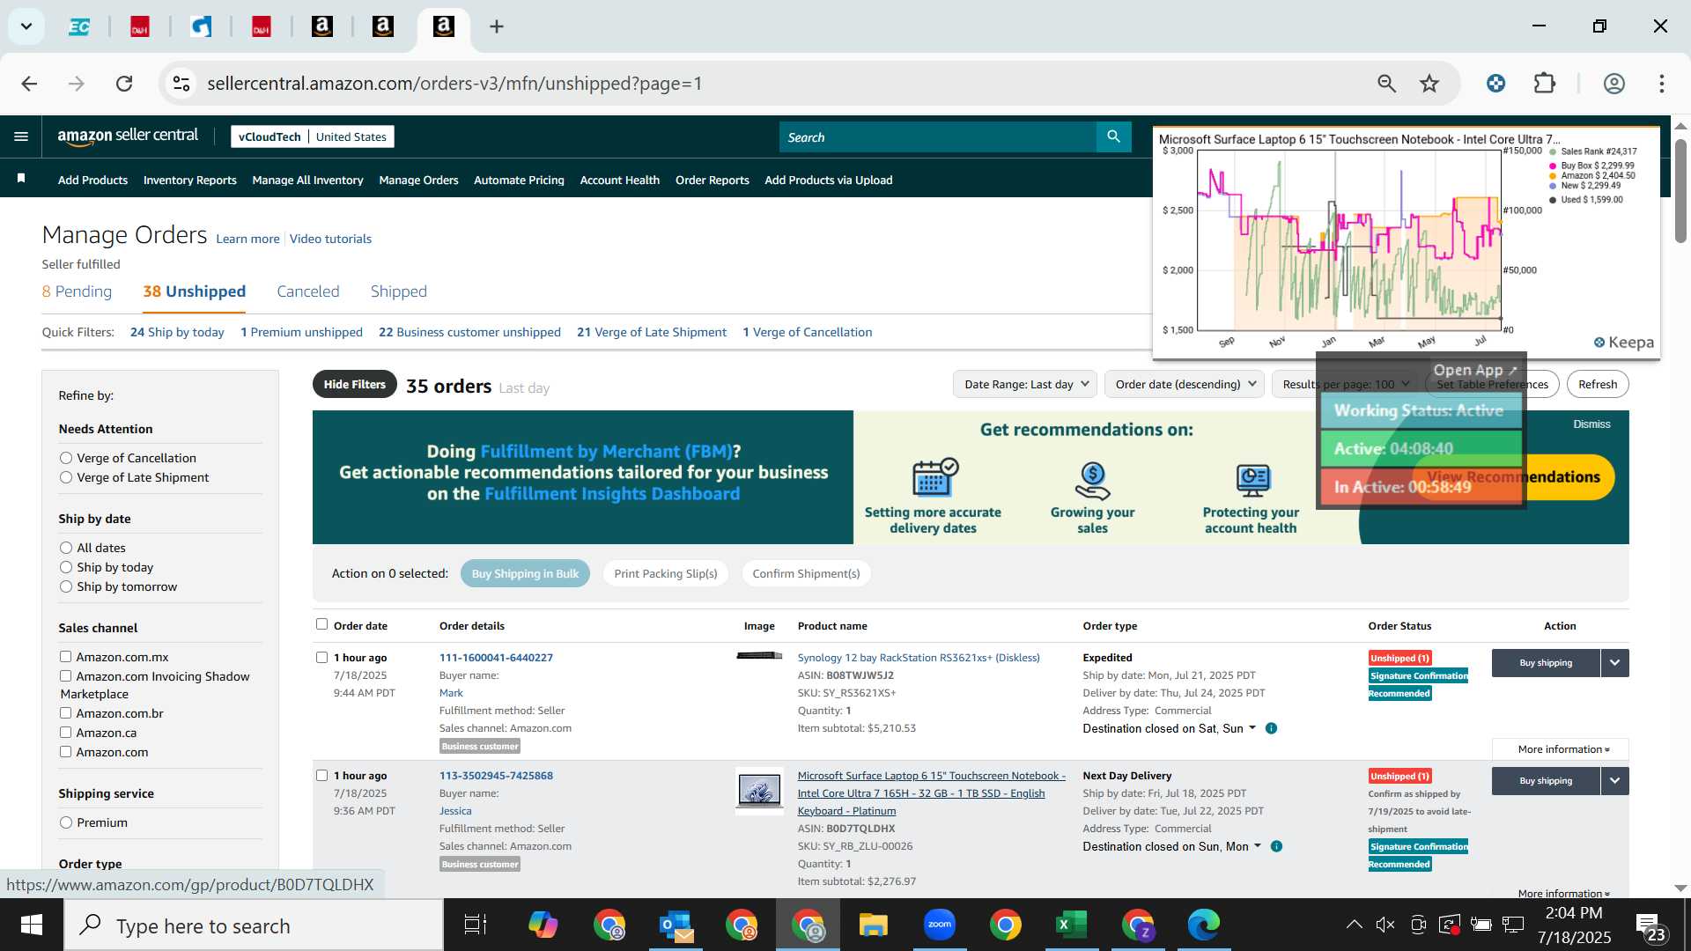Open a new browser tab
Screen dimensions: 1691x951
pyautogui.click(x=497, y=26)
